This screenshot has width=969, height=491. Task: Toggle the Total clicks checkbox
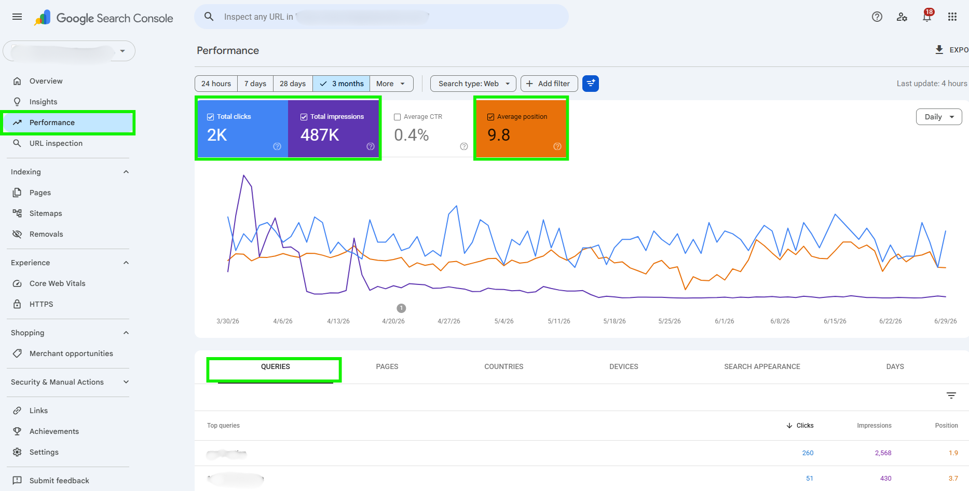[x=210, y=117]
